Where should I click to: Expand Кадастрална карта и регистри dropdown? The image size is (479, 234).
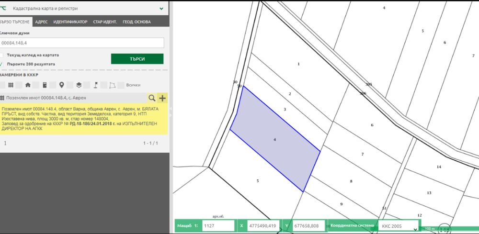(x=161, y=9)
